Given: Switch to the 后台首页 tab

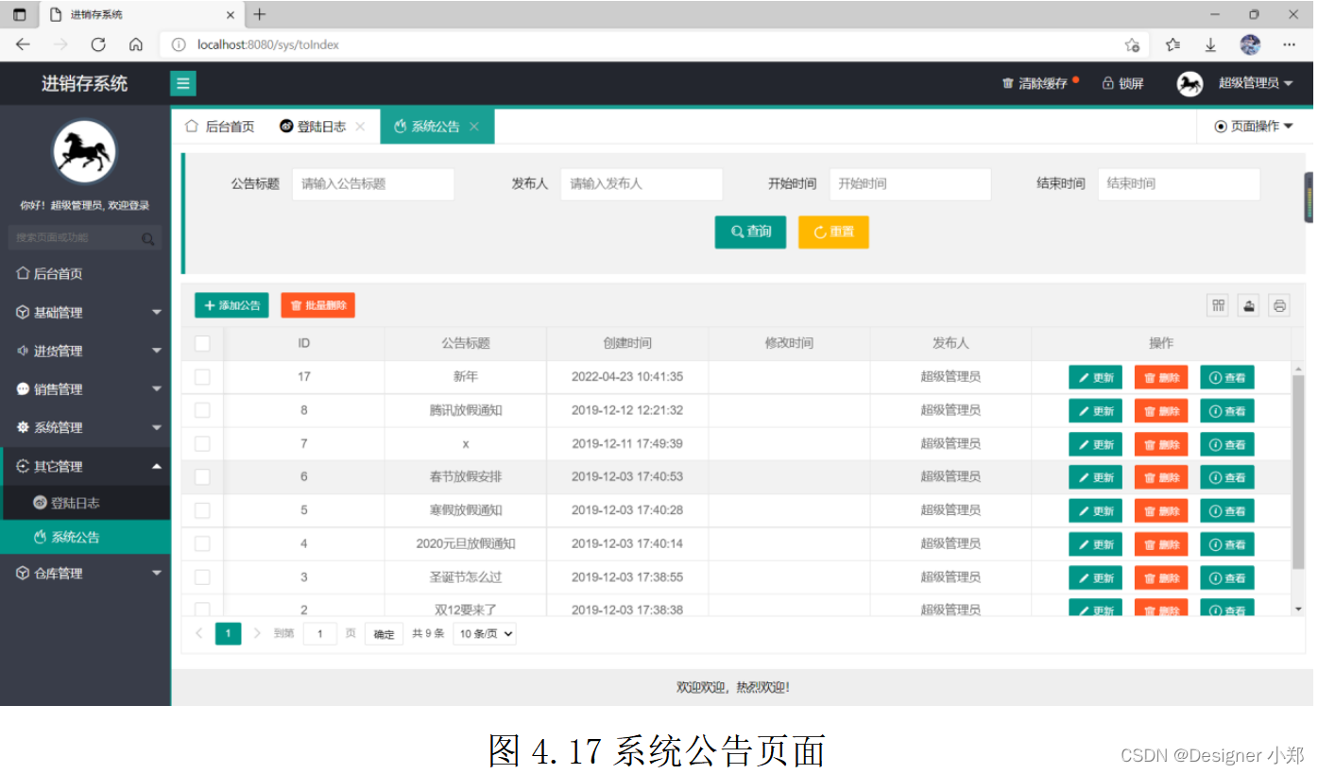Looking at the screenshot, I should pyautogui.click(x=219, y=127).
